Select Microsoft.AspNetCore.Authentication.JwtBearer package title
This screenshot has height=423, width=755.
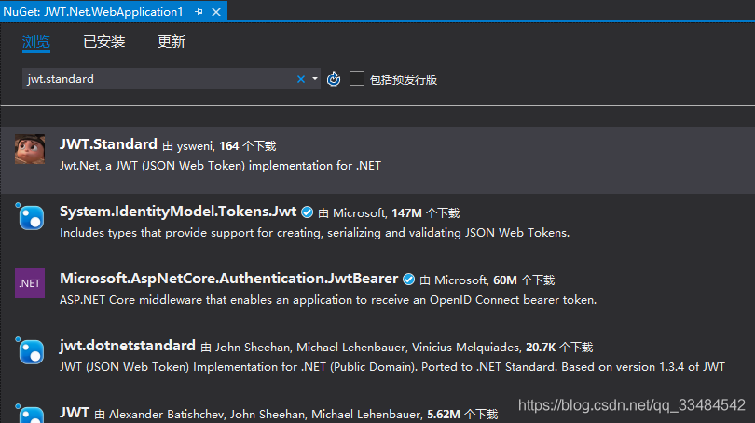[x=229, y=279]
